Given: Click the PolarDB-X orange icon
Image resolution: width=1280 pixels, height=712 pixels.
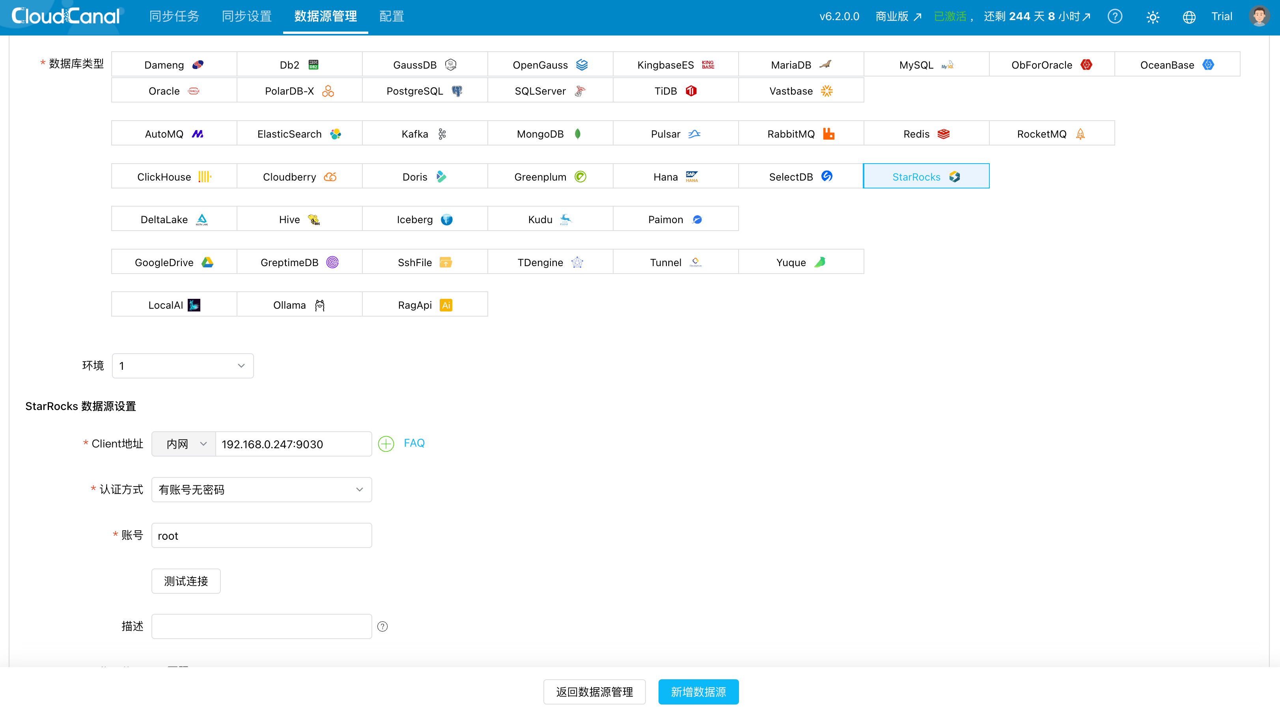Looking at the screenshot, I should [328, 91].
